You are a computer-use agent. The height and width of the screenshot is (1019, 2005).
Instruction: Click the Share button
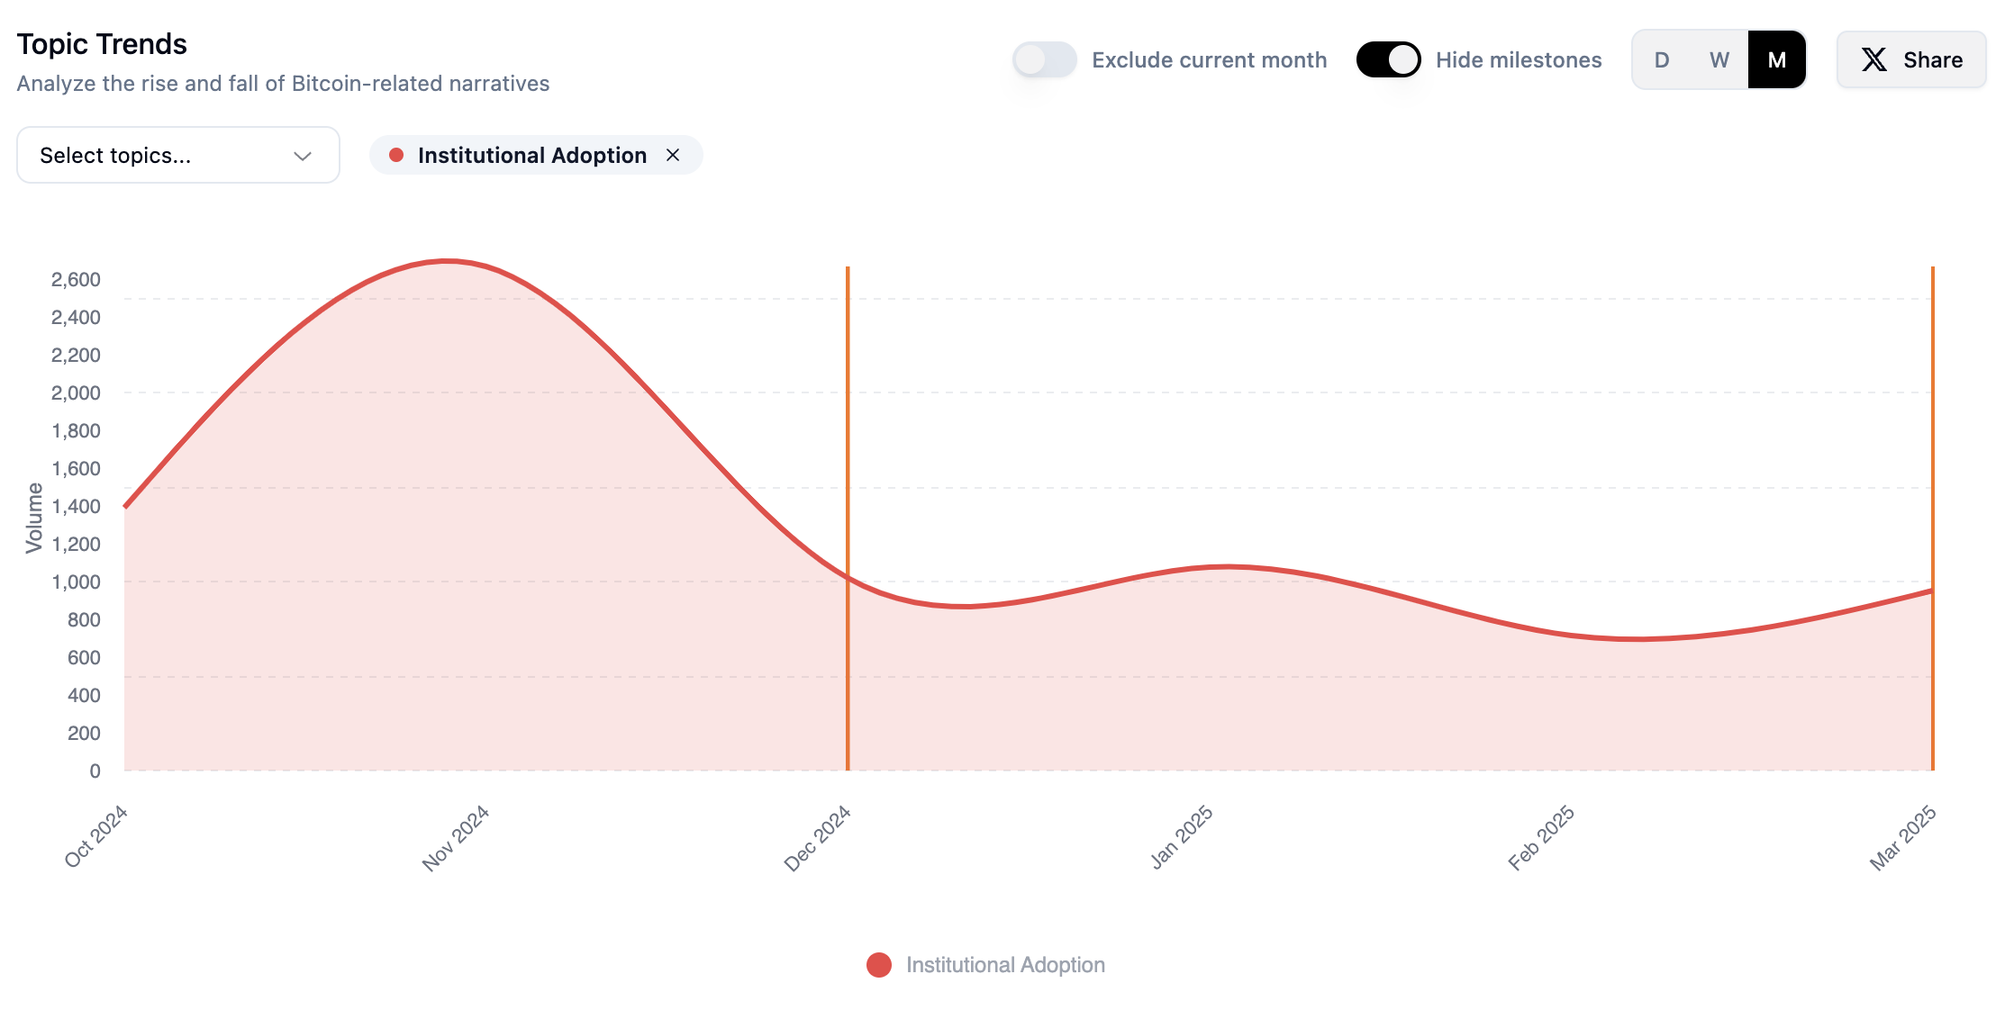[x=1911, y=60]
